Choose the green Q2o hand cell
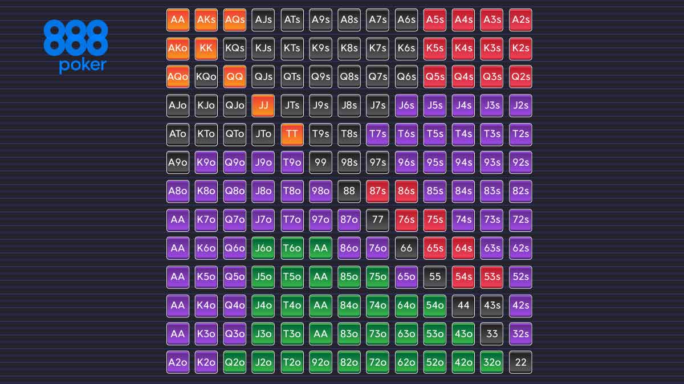The height and width of the screenshot is (384, 684). (x=235, y=362)
